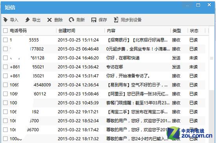Check the row dated 2015-03-22 18:52:34
This screenshot has height=143, width=216.
(5, 121)
